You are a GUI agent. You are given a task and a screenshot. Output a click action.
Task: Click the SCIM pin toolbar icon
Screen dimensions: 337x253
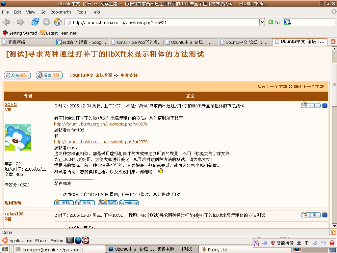pos(265,243)
